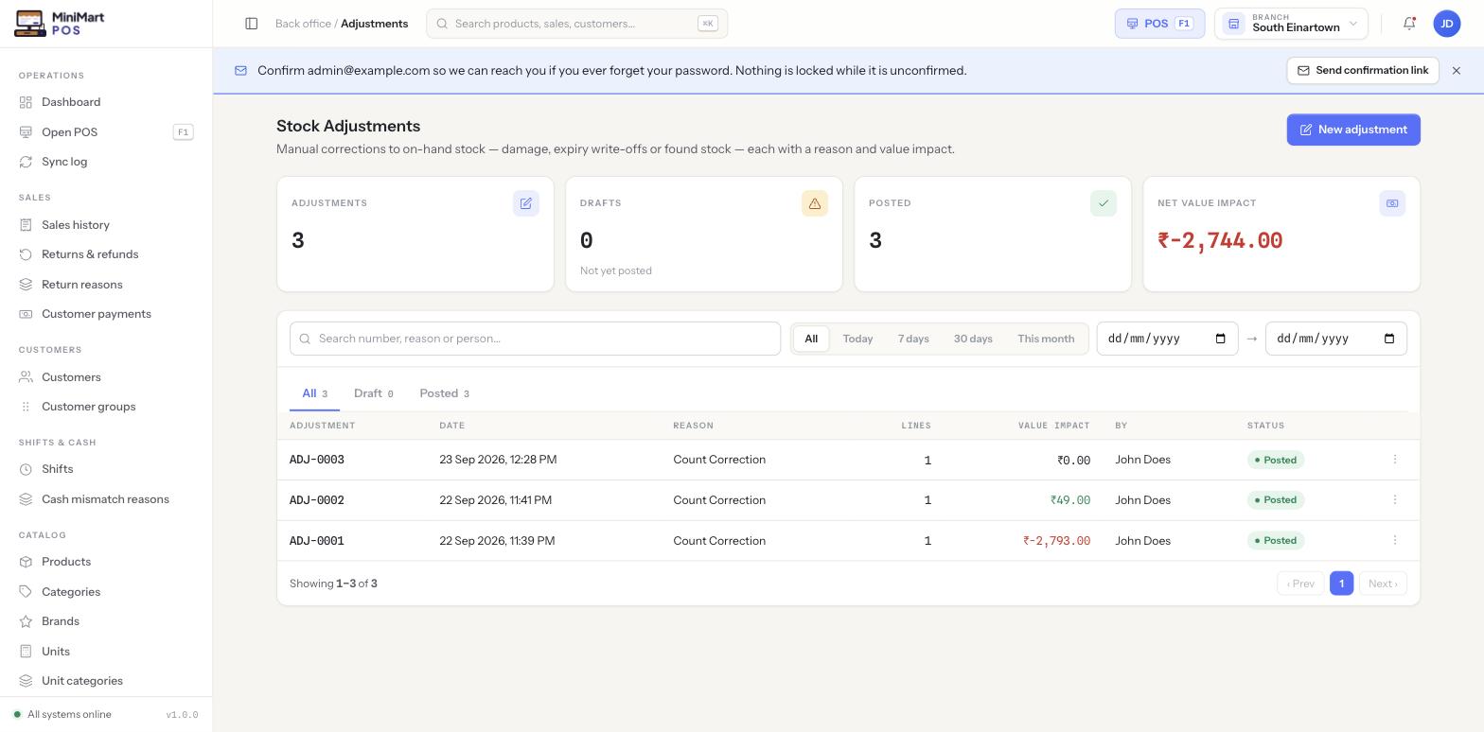Dismiss the email confirmation banner

point(1457,71)
